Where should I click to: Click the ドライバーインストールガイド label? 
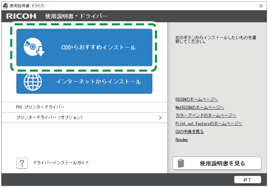coord(61,163)
